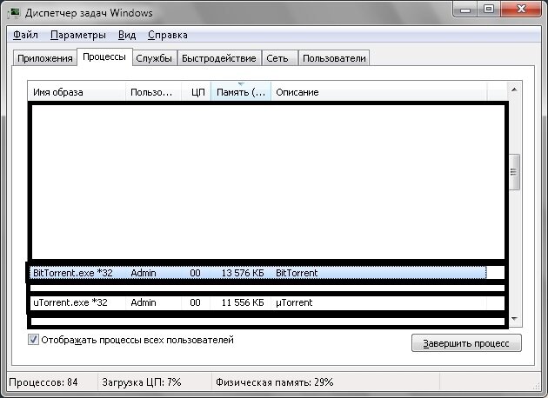Sort by Описание column header
This screenshot has height=398, width=548.
tap(379, 92)
